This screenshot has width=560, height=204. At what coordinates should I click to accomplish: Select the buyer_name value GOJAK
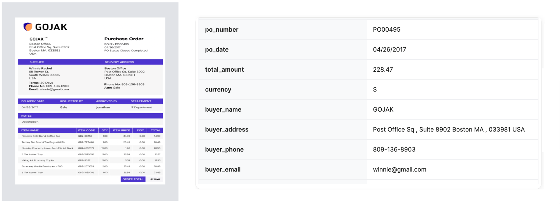(383, 110)
